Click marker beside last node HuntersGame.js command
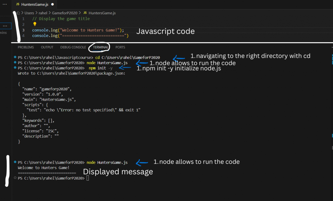Image resolution: width=333 pixels, height=201 pixels. [x=15, y=162]
